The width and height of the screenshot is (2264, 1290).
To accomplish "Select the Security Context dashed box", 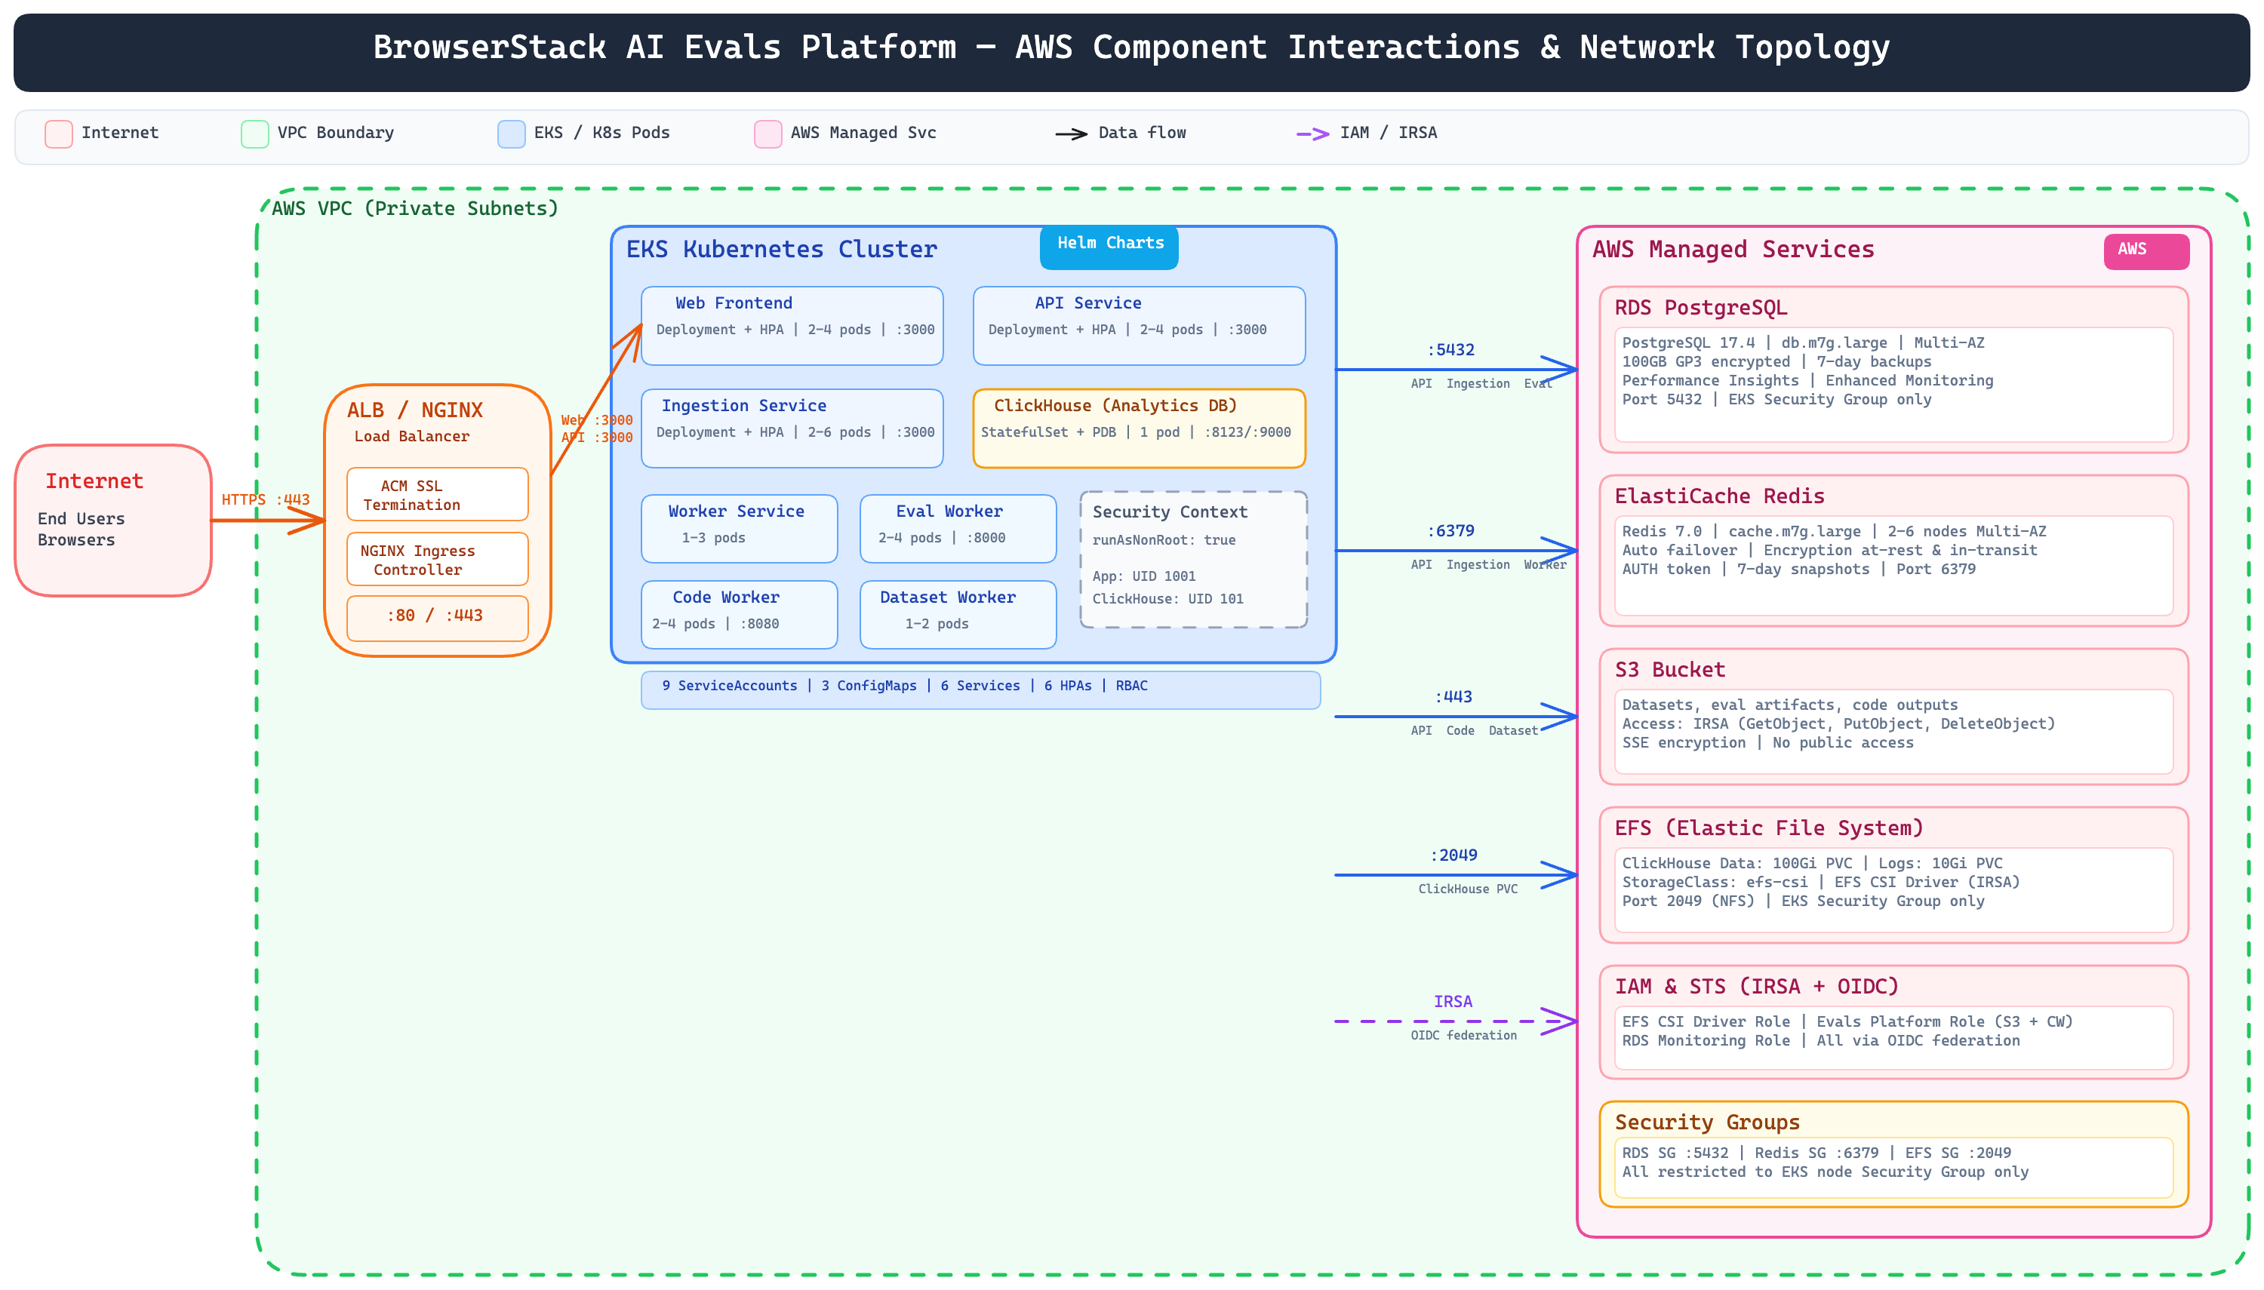I will pyautogui.click(x=1194, y=559).
